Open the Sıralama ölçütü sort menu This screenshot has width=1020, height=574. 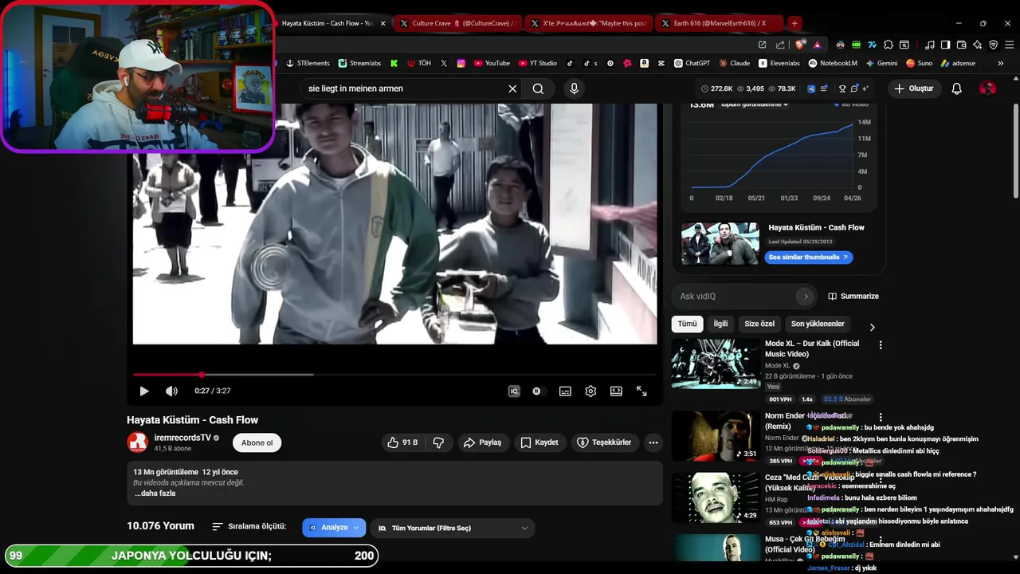[249, 527]
